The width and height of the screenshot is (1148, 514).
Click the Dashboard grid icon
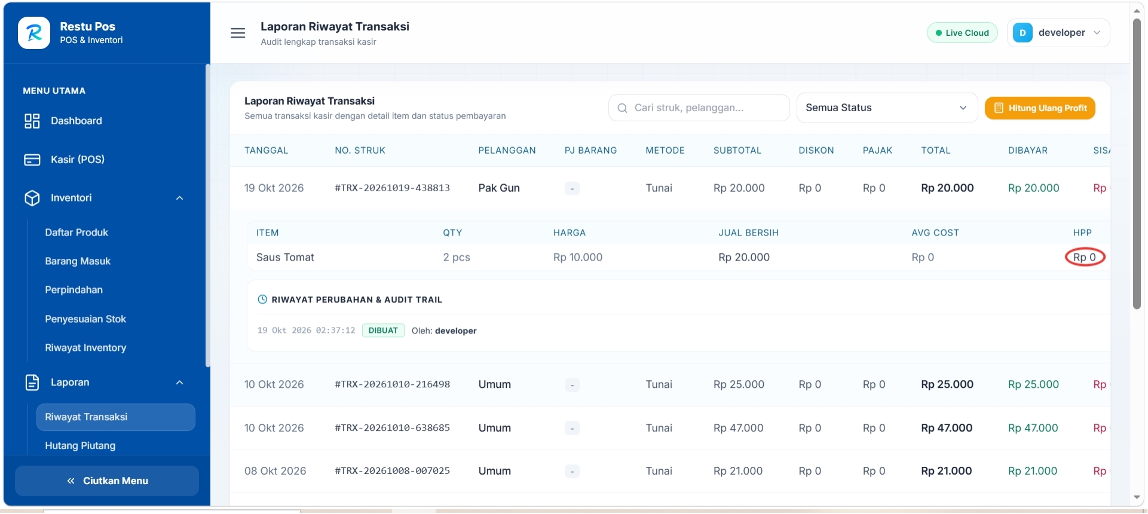32,121
